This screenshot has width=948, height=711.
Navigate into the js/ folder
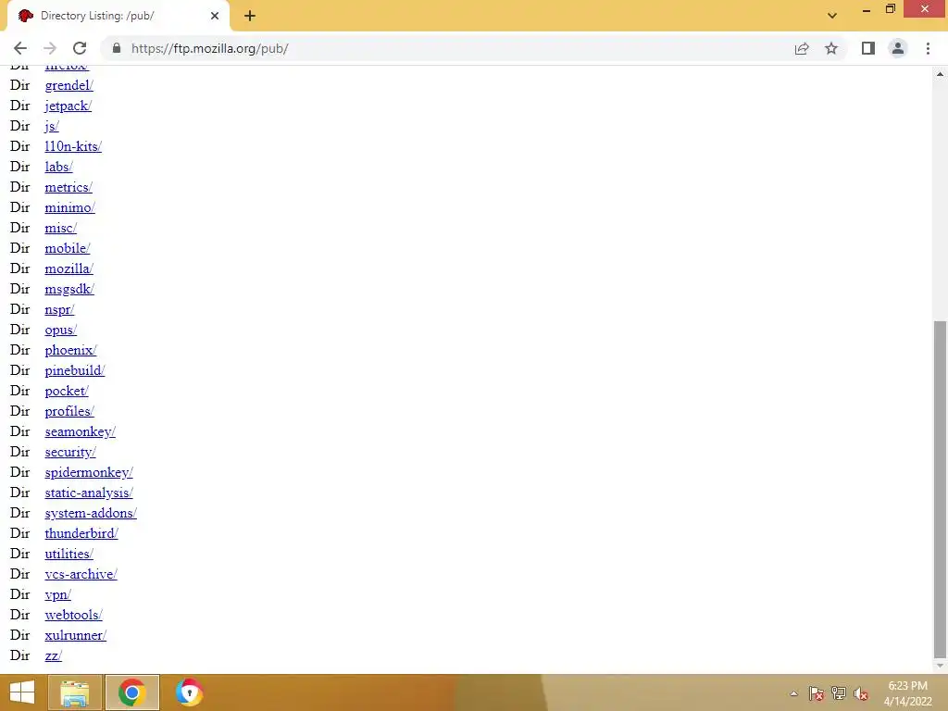click(52, 126)
